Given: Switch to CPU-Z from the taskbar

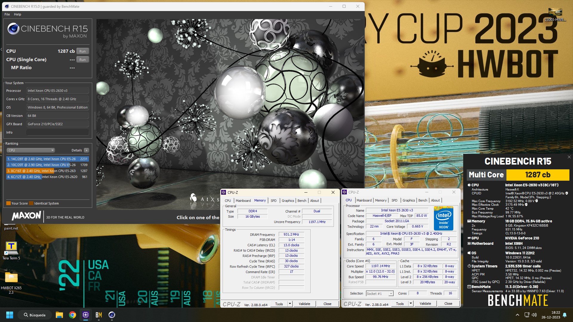Looking at the screenshot, I should 86,315.
